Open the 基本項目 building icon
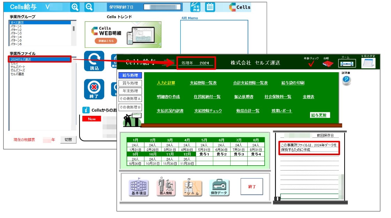The width and height of the screenshot is (391, 218). click(138, 187)
